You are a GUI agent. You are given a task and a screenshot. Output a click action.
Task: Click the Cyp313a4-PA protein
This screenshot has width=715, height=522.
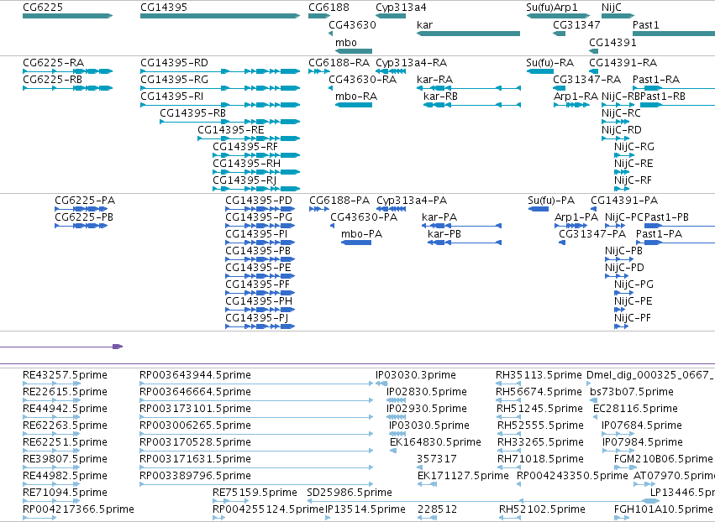(392, 209)
